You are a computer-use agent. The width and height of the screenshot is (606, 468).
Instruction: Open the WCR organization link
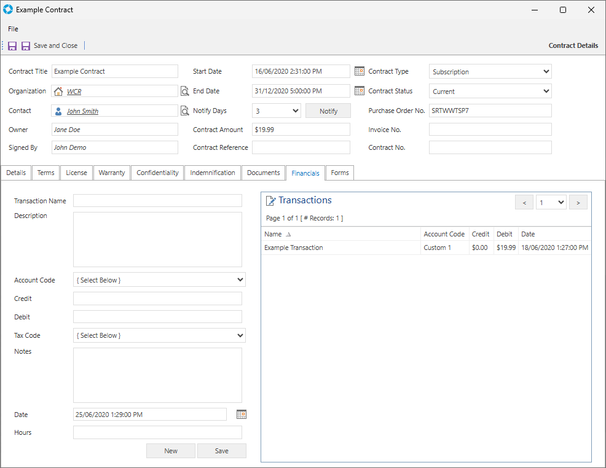(74, 92)
